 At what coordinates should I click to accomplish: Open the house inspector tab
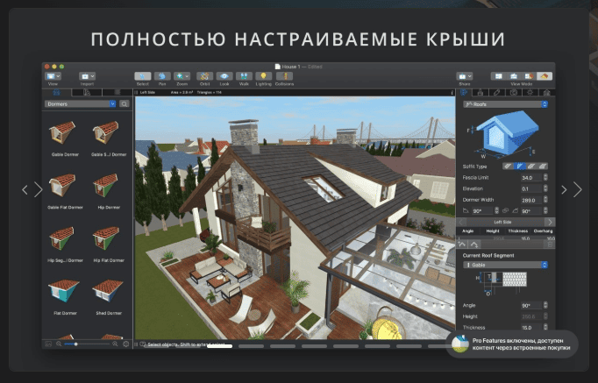click(x=546, y=92)
